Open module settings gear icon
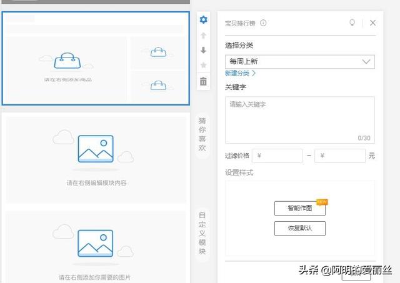Viewport: 400px width, 283px height. coord(203,20)
